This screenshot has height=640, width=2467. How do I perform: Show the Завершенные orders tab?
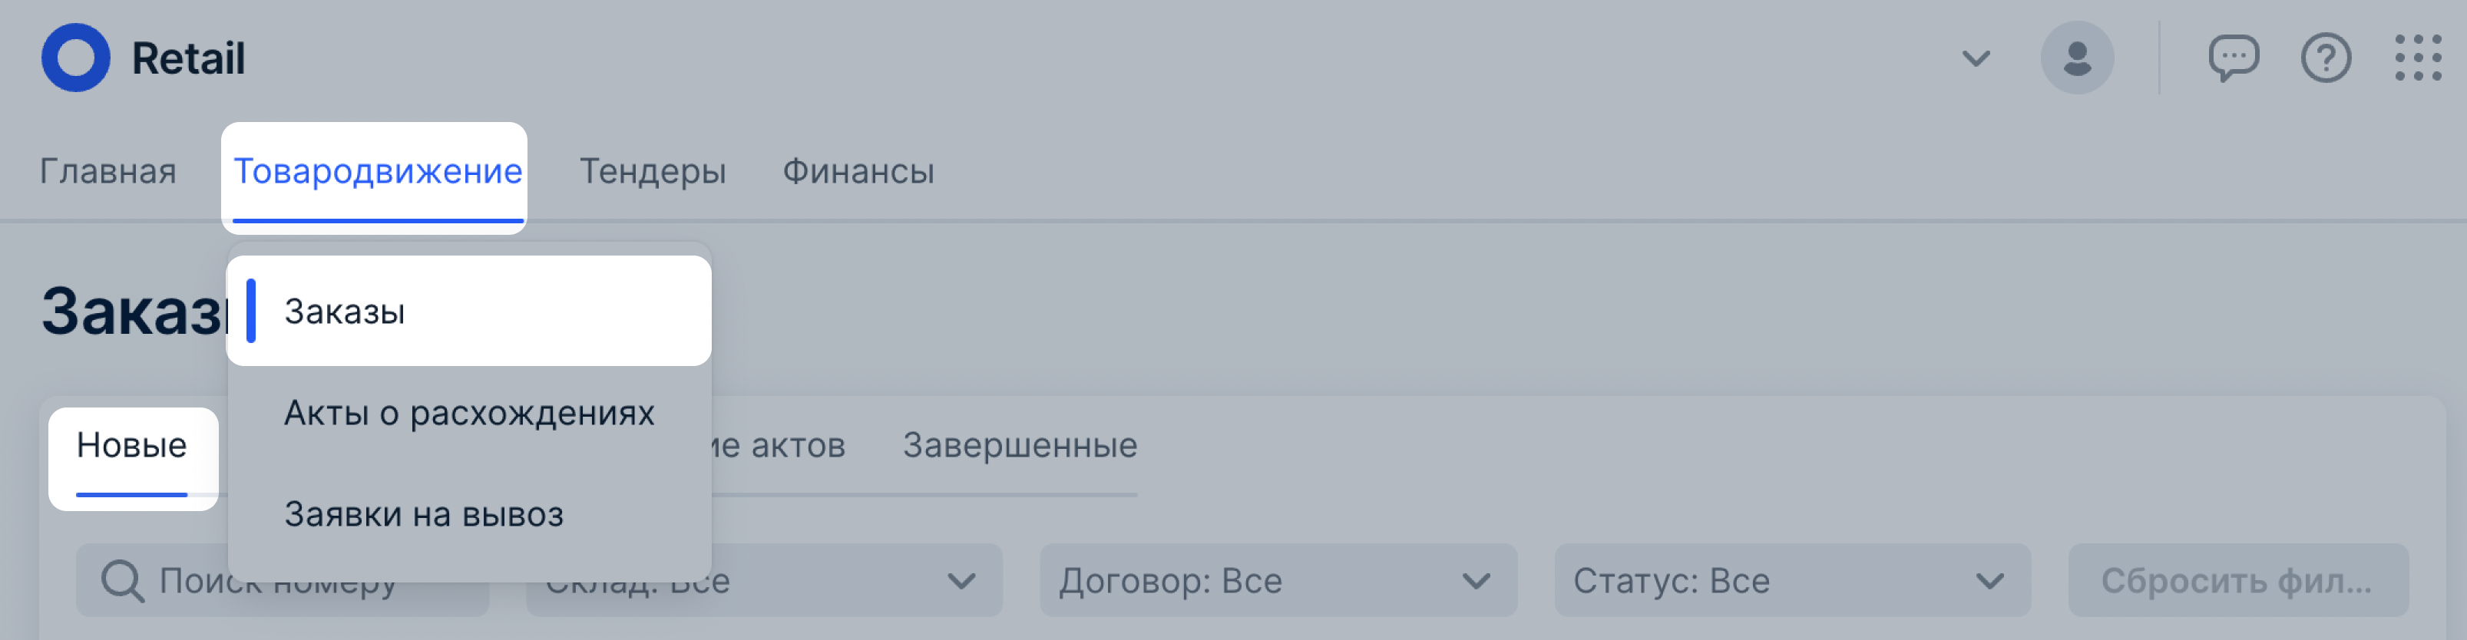point(1019,445)
